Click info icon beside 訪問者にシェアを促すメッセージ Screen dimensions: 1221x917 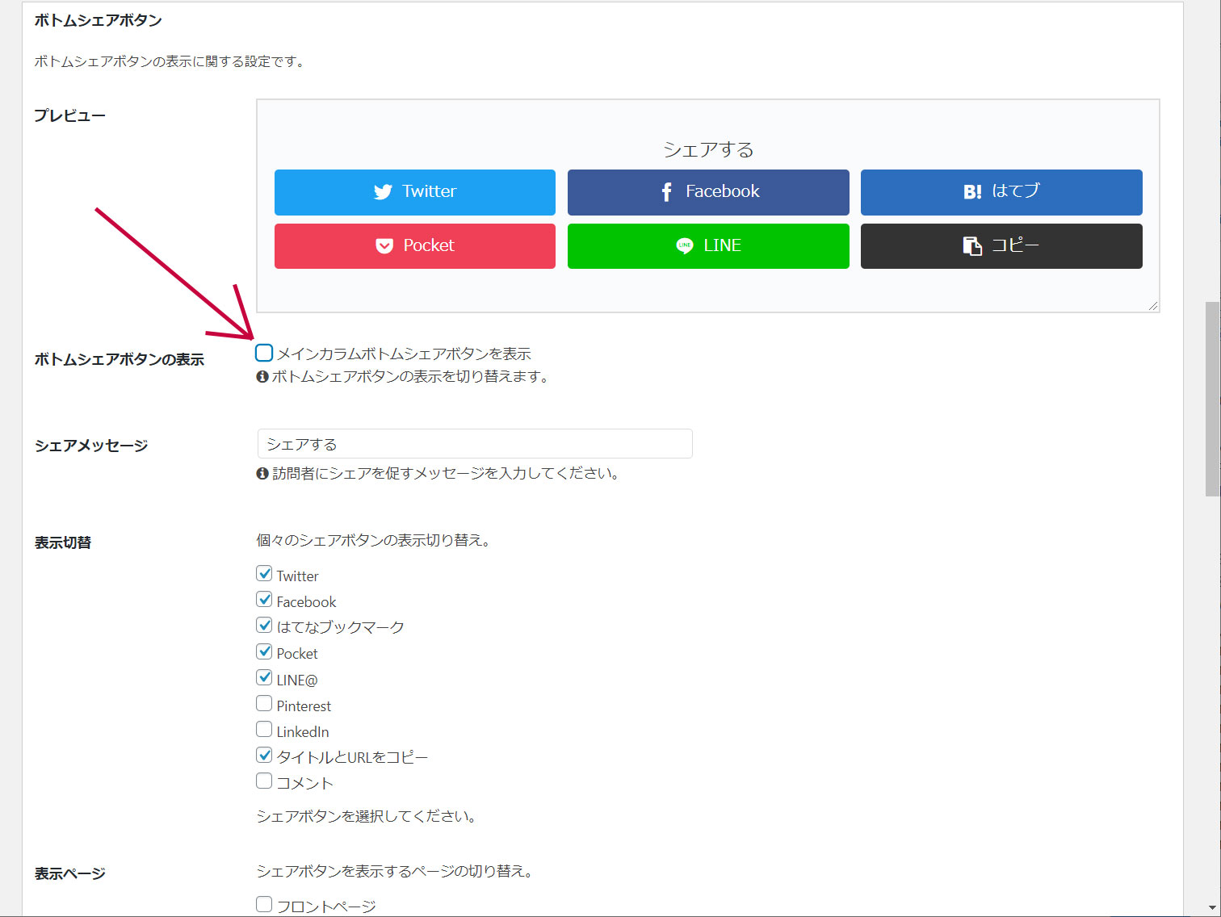pyautogui.click(x=262, y=474)
